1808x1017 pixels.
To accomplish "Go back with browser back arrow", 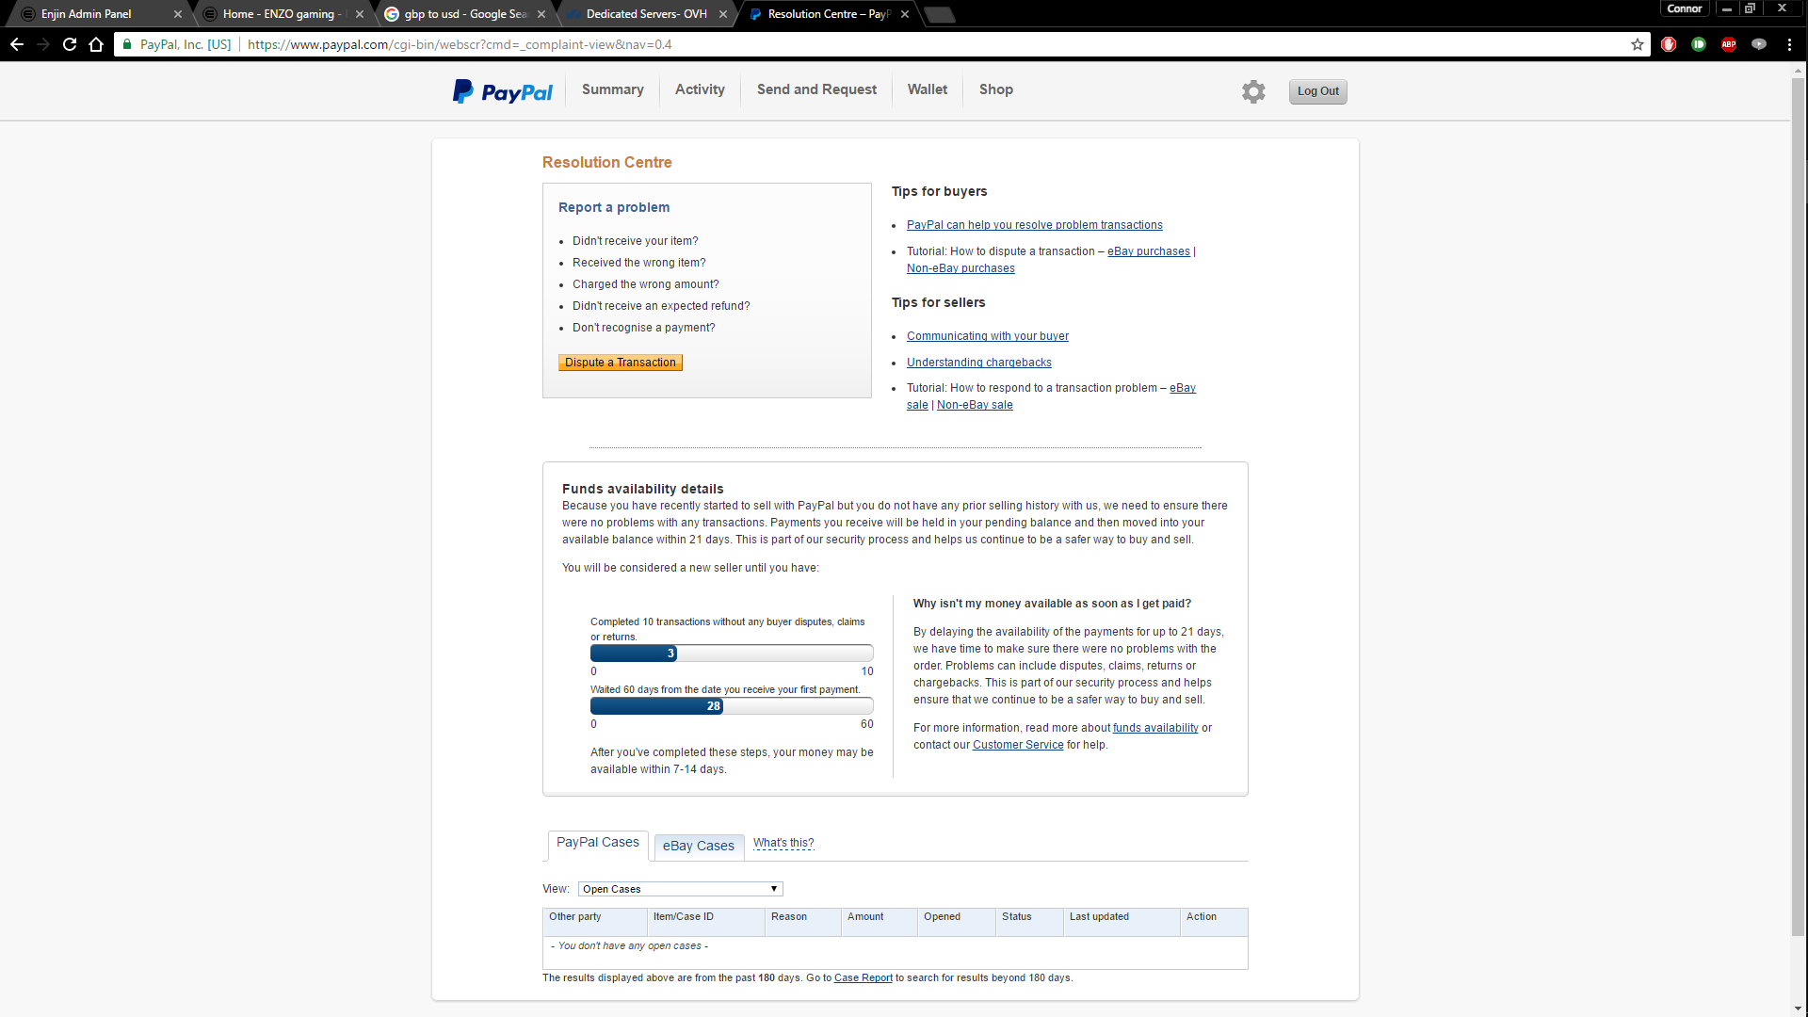I will (17, 44).
